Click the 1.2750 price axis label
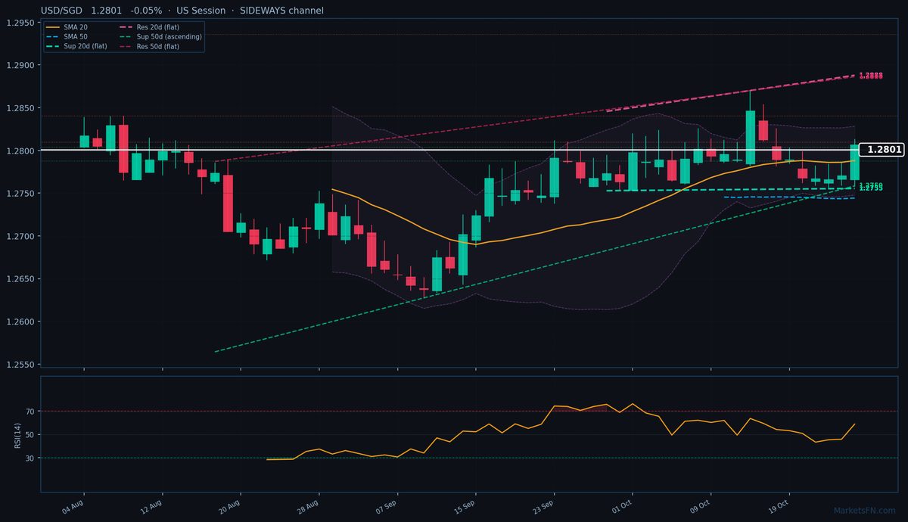This screenshot has height=522, width=908. click(x=20, y=194)
